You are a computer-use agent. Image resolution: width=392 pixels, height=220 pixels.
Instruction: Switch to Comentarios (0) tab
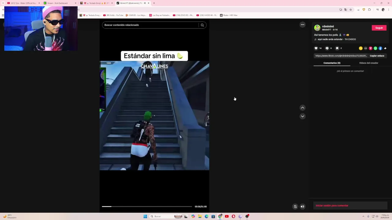(332, 63)
